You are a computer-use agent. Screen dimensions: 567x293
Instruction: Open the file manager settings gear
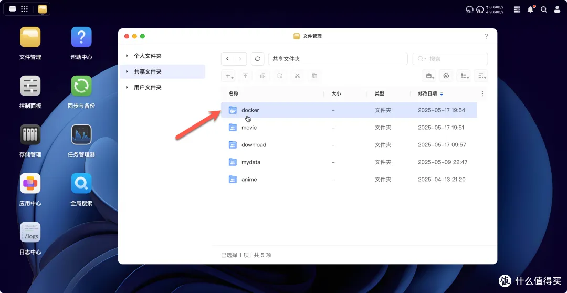pos(446,76)
